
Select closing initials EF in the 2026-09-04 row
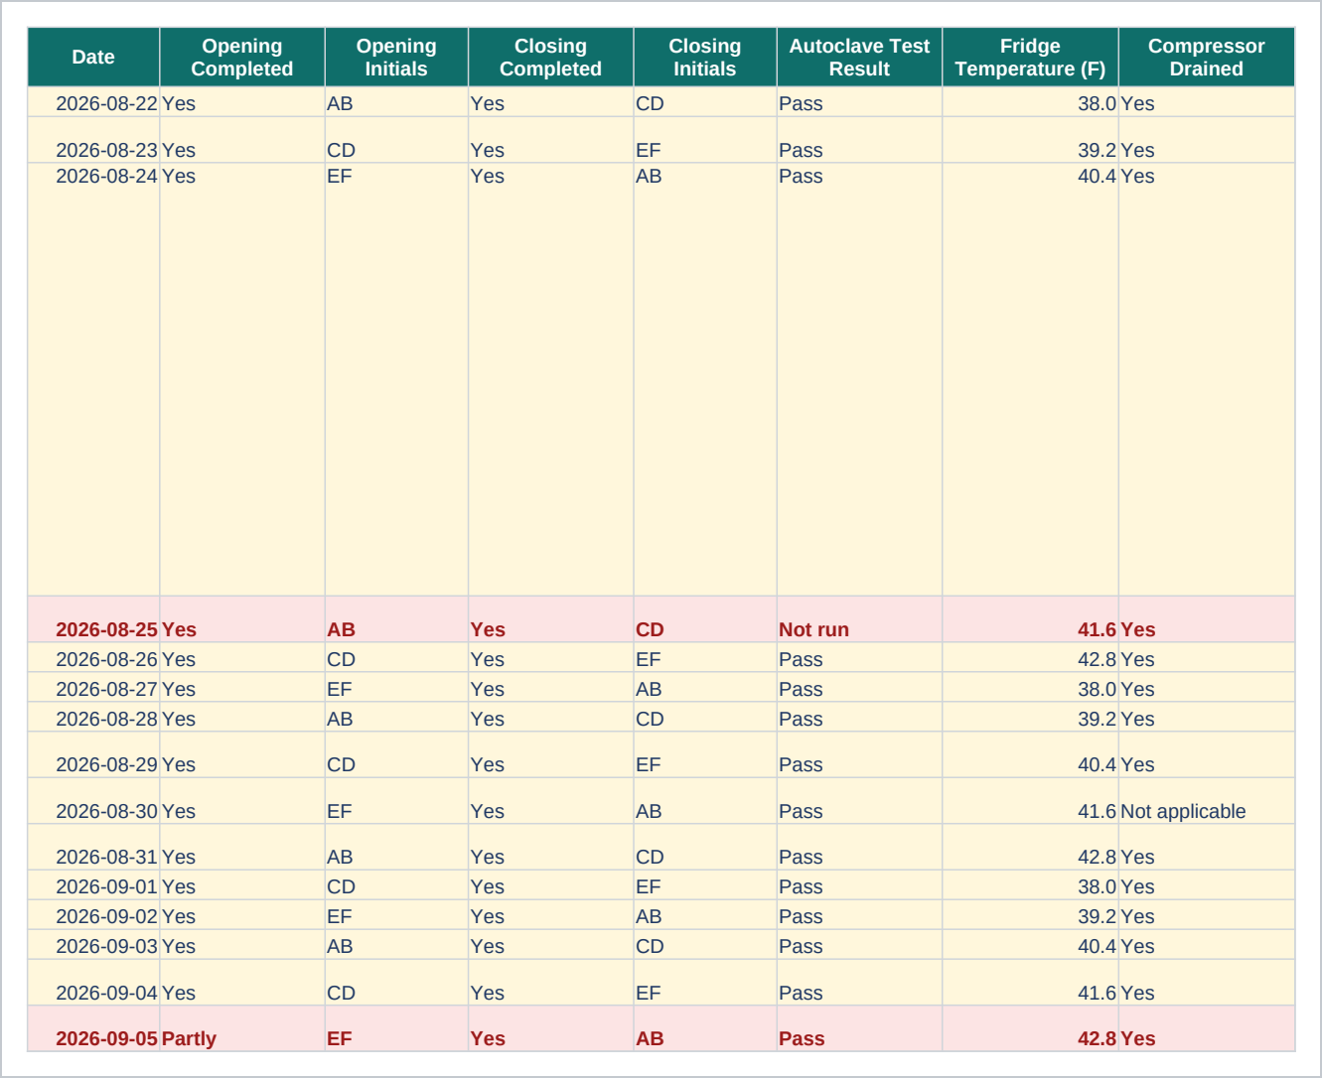pos(705,982)
